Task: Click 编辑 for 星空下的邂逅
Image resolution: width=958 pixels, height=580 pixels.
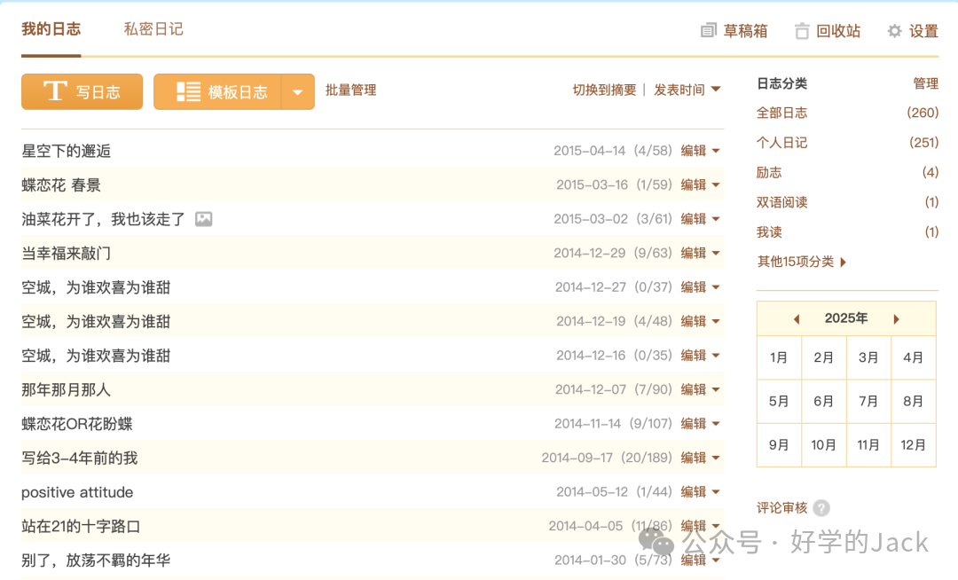Action: point(694,151)
